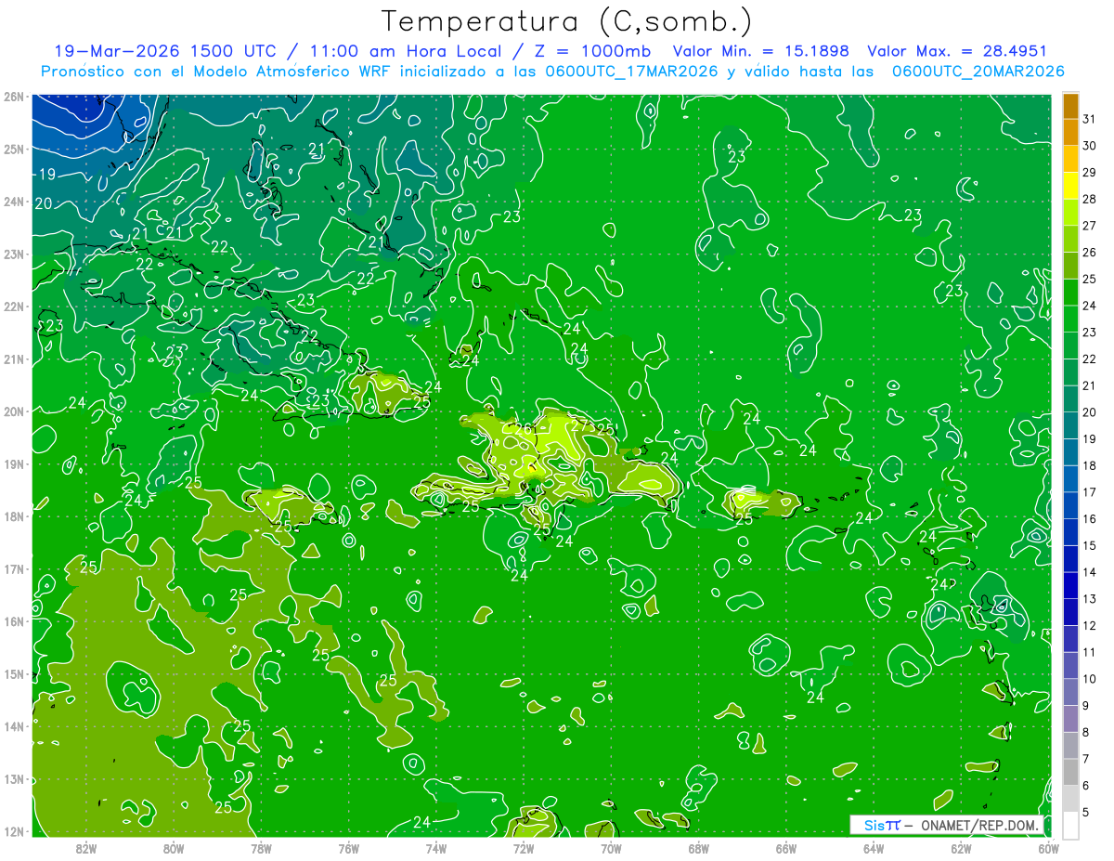The image size is (1114, 861).
Task: Click the '24N' latitude axis label
Action: point(13,201)
